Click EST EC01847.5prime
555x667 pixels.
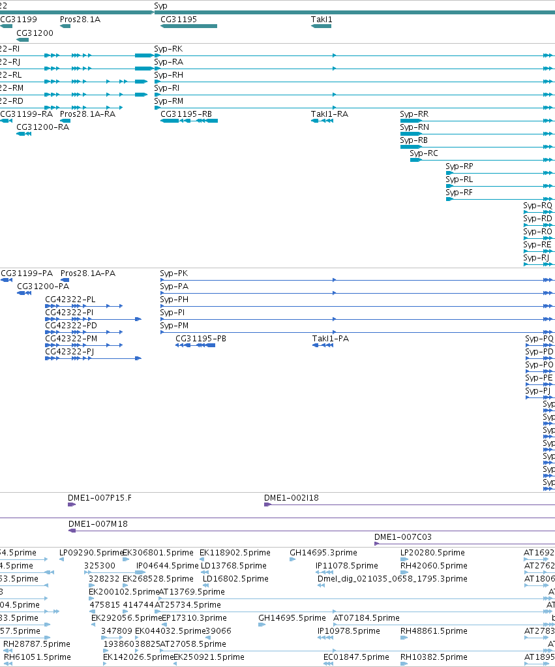356,657
